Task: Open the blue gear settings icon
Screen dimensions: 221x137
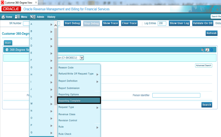Action: pos(211,50)
